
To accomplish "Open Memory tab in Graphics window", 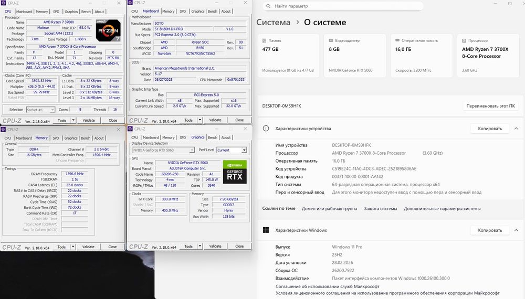I will click(x=169, y=137).
